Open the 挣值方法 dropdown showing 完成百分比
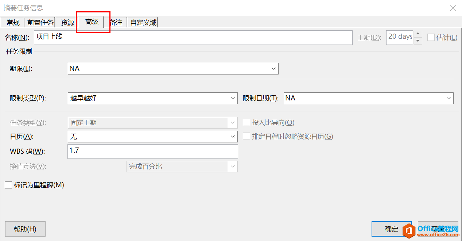The height and width of the screenshot is (241, 462). click(x=182, y=167)
